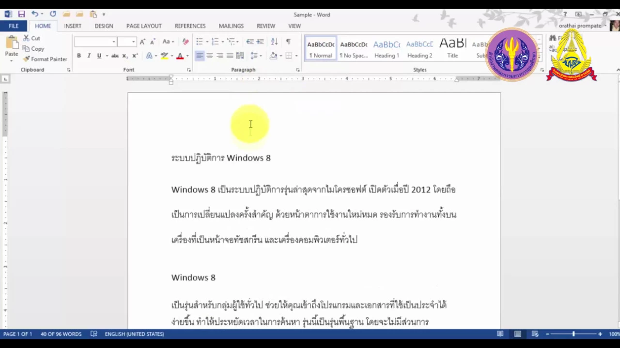
Task: Save document with the floppy disk icon
Action: 21,14
